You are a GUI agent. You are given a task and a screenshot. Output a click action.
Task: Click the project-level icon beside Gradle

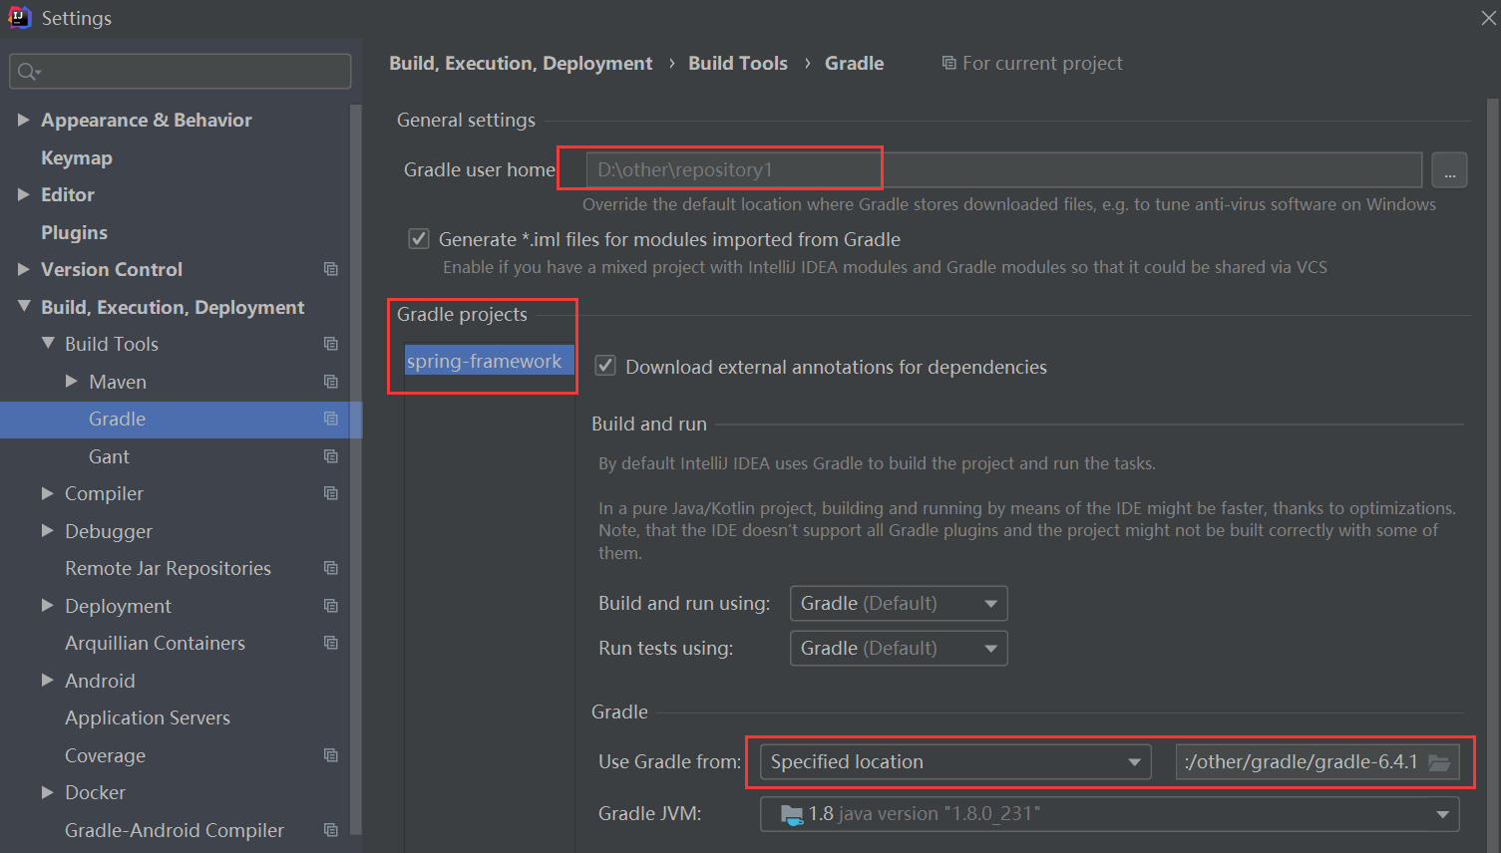(x=331, y=419)
